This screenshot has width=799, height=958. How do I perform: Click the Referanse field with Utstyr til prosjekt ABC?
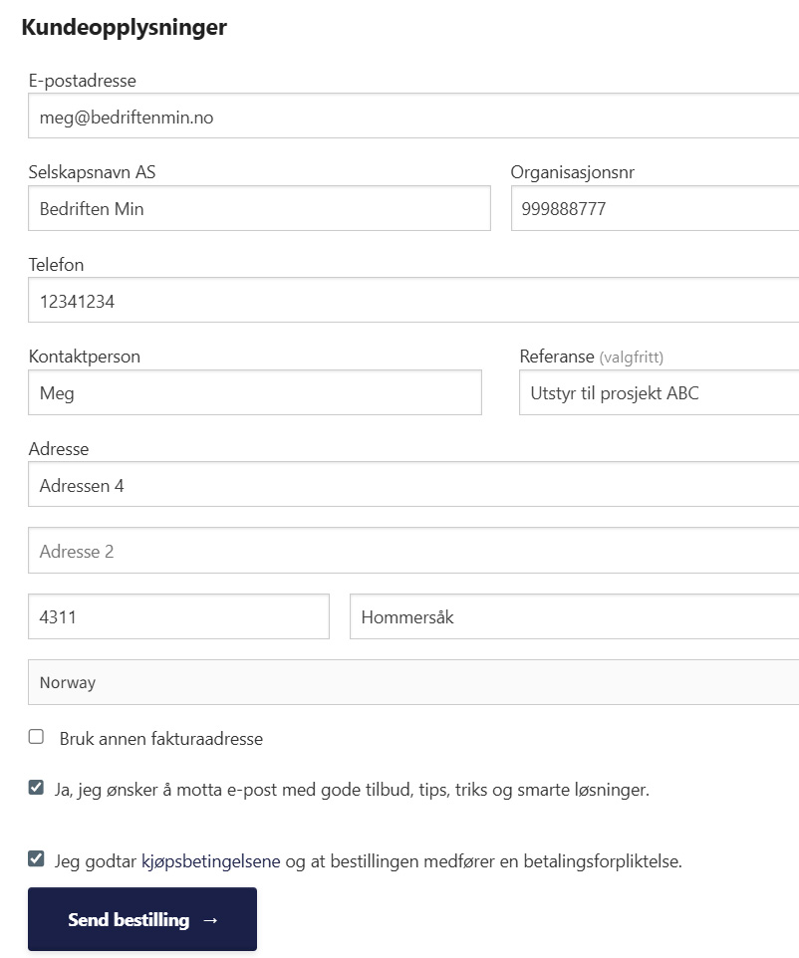pos(659,392)
